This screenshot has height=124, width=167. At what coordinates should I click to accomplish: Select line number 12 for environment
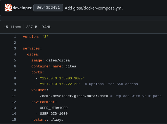pos(14,102)
